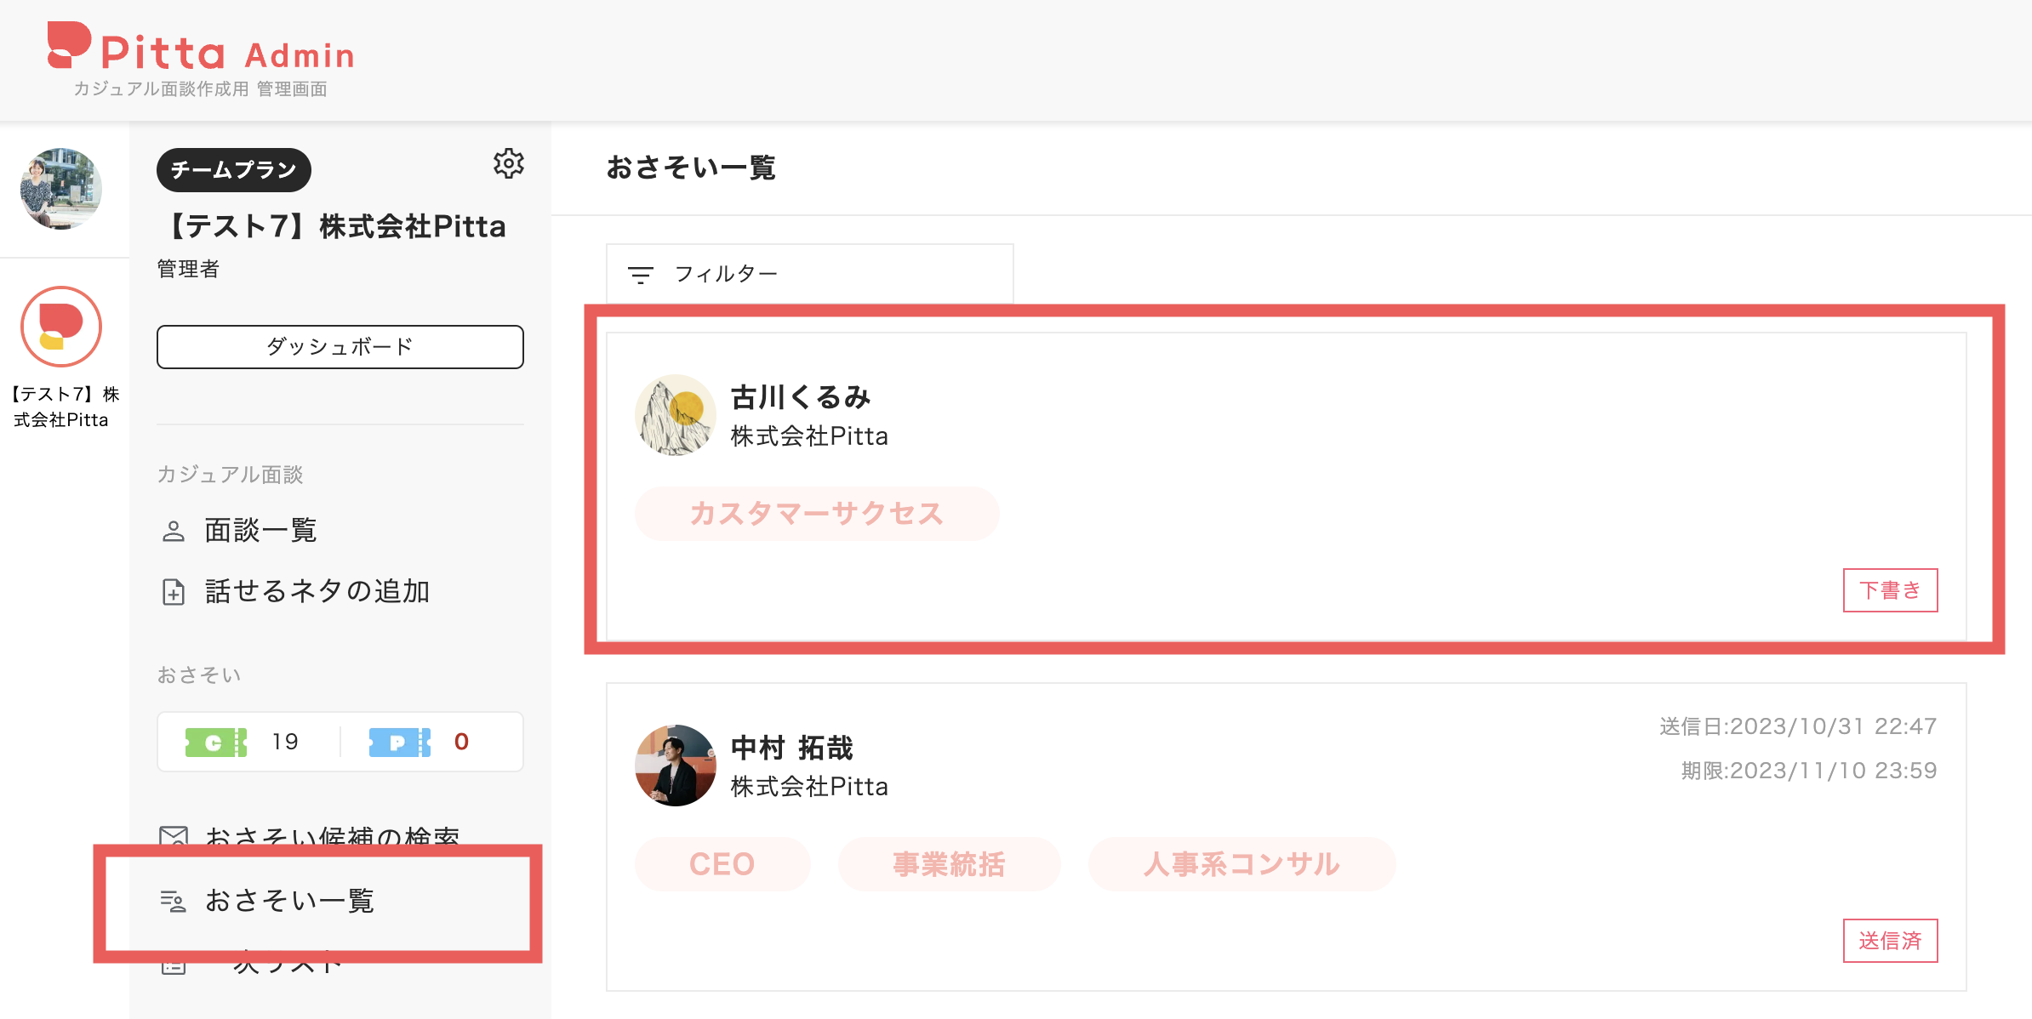Open 話せるネタの追加 menu item

tap(317, 591)
